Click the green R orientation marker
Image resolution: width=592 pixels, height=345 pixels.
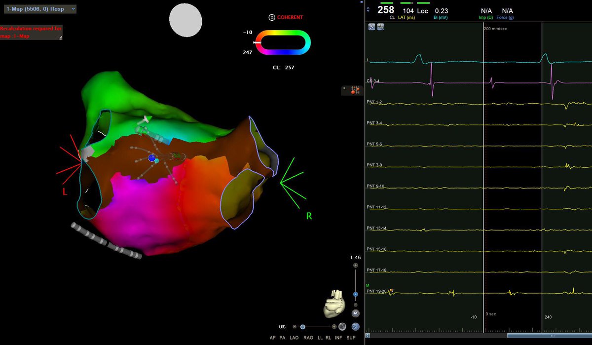309,216
